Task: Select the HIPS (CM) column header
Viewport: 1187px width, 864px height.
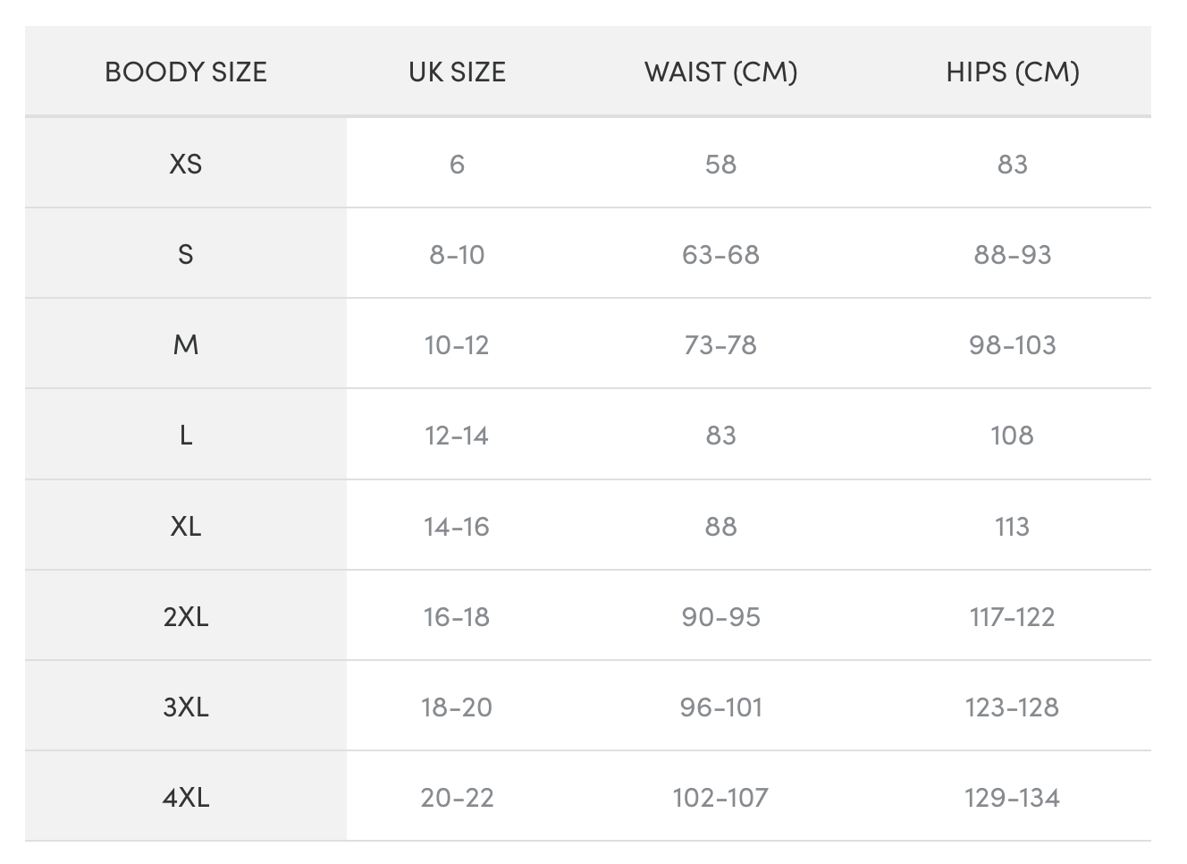Action: (1013, 72)
